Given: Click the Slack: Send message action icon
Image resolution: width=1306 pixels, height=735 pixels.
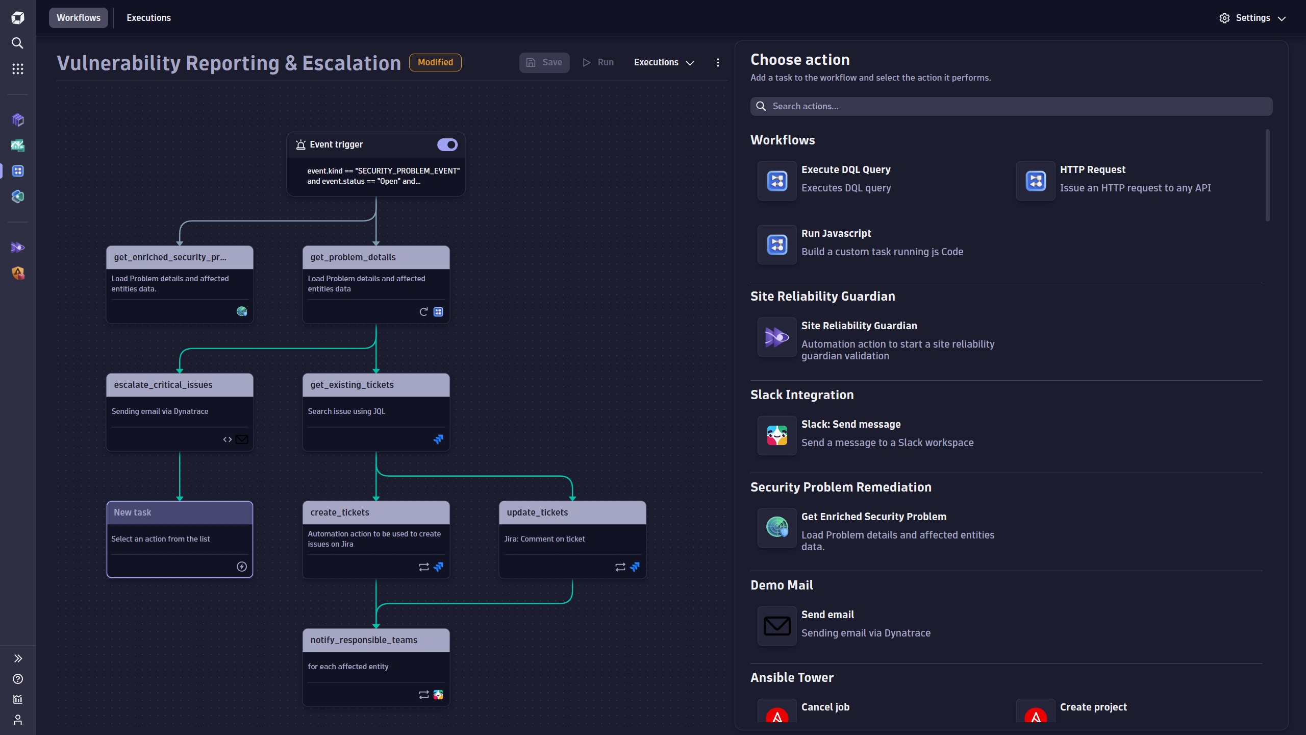Looking at the screenshot, I should tap(777, 435).
